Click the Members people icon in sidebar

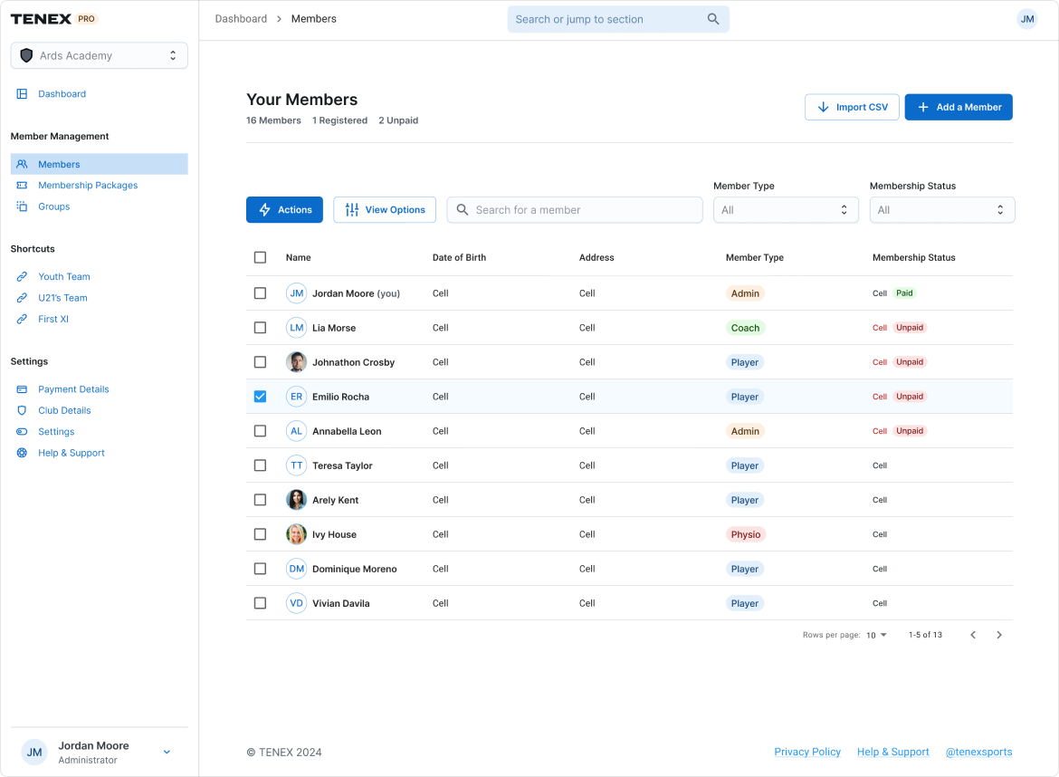23,164
